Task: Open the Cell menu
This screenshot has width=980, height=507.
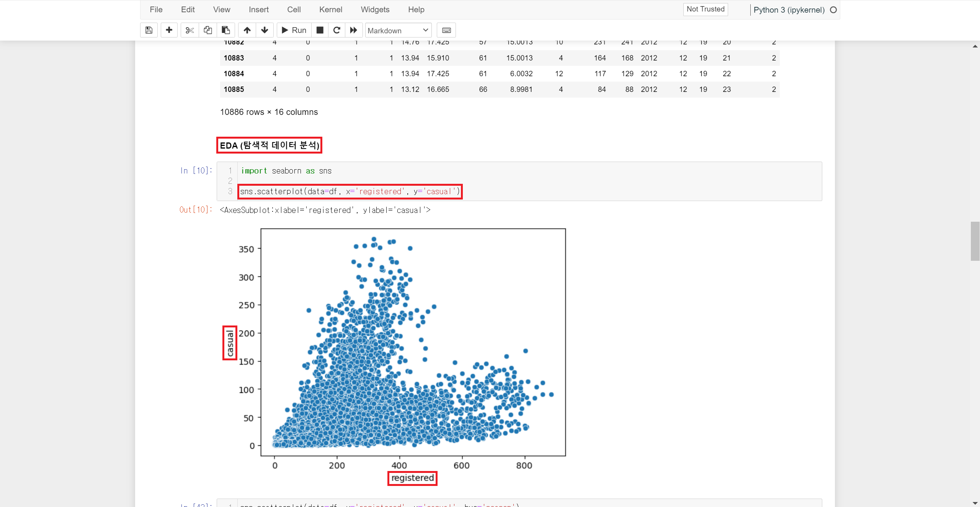Action: [x=294, y=10]
